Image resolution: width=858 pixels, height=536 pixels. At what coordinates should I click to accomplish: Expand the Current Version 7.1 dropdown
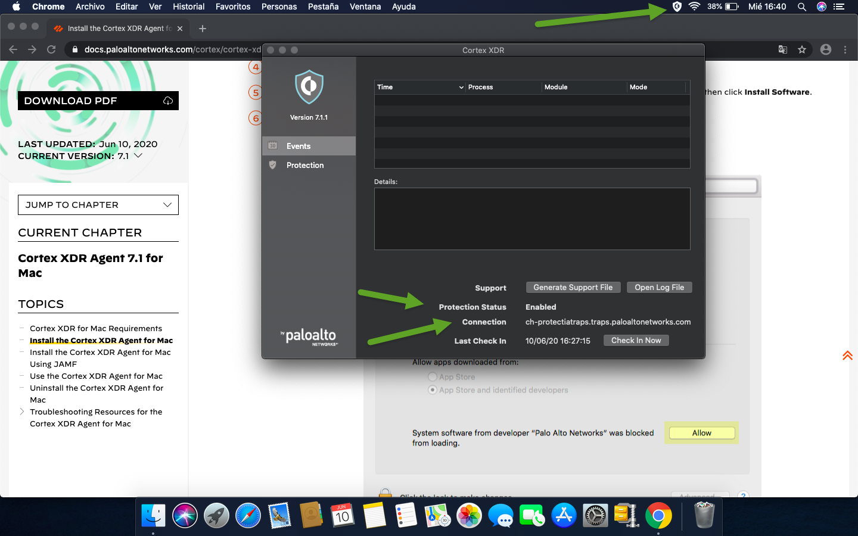coord(138,155)
